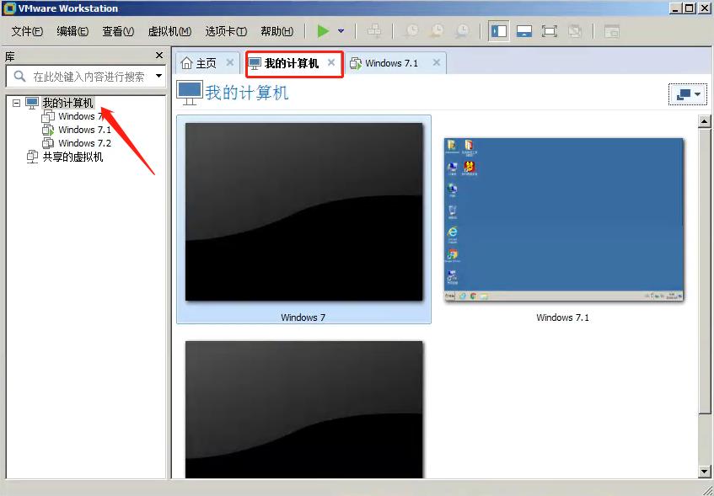This screenshot has width=714, height=496.
Task: Open the 文件 menu
Action: coord(27,31)
